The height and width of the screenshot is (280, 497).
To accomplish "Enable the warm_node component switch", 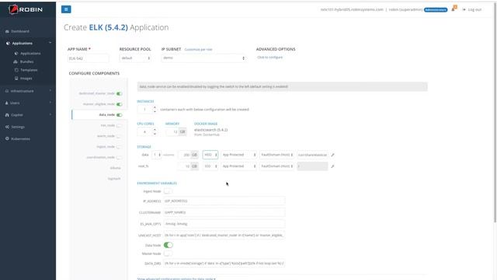I will click(119, 136).
